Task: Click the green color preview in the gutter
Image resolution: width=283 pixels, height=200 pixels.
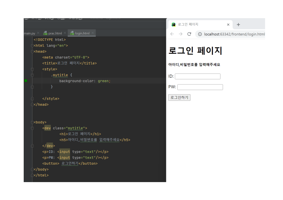Action: click(26, 81)
